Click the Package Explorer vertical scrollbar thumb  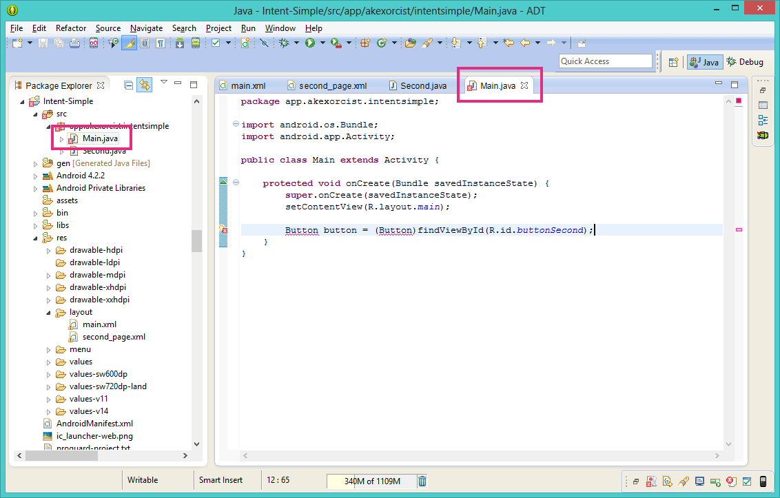click(x=196, y=241)
